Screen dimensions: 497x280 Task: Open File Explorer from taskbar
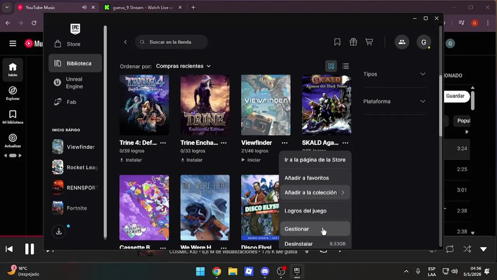coord(233,271)
